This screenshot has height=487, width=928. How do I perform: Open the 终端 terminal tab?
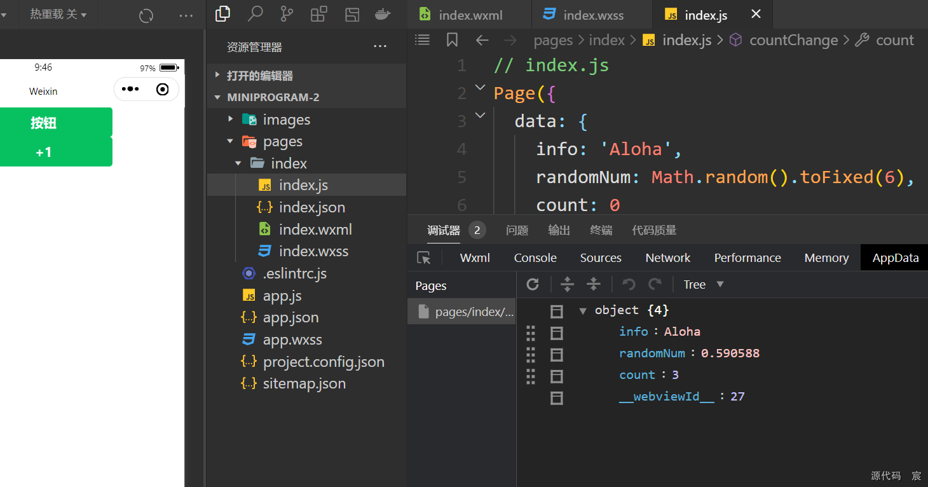(601, 230)
